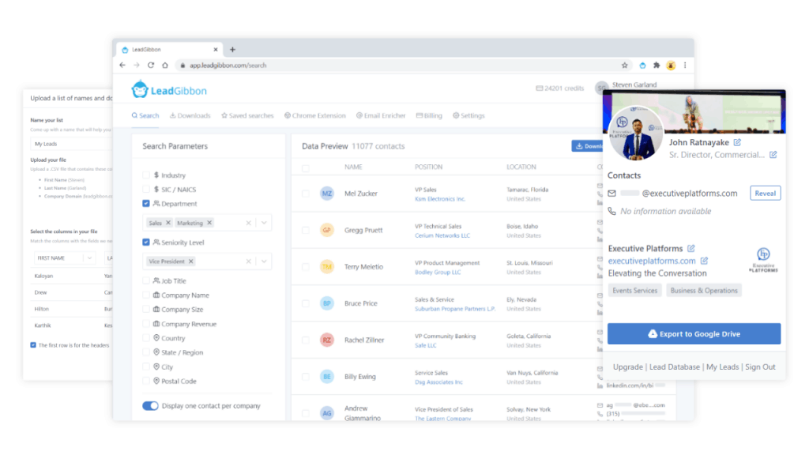Click the LeadGibbon logo
809x455 pixels.
click(x=167, y=89)
